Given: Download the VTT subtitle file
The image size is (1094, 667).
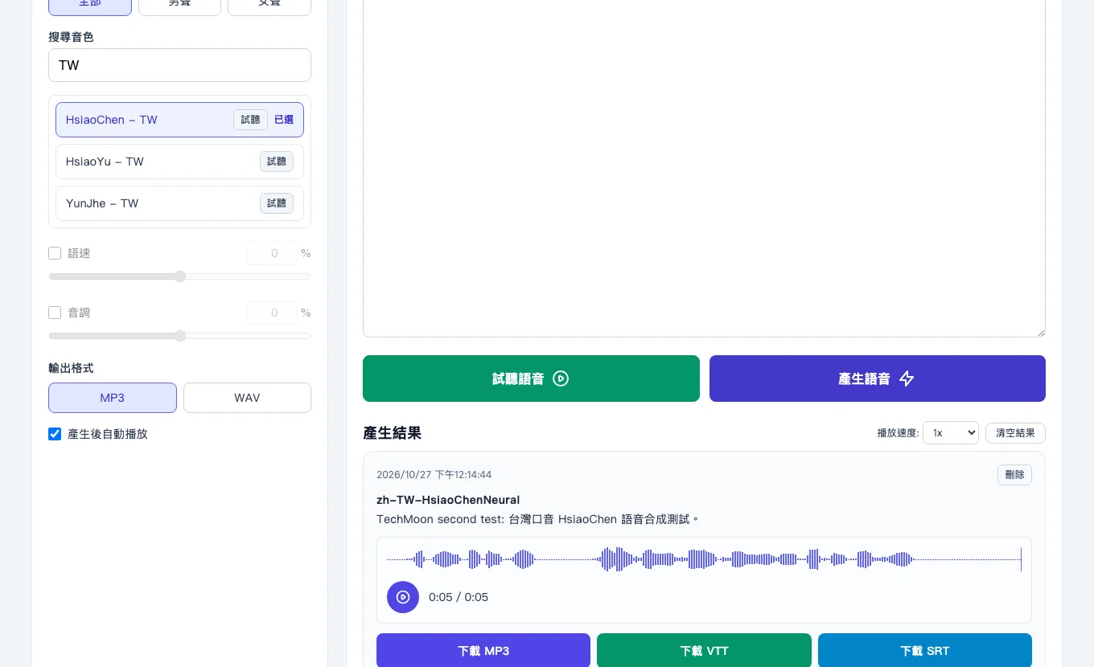Looking at the screenshot, I should [704, 650].
